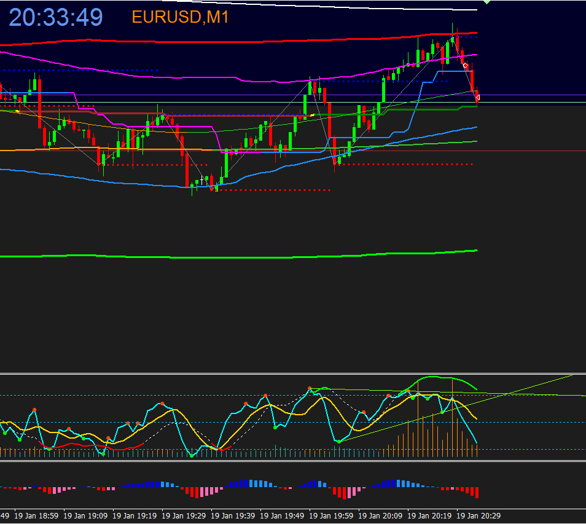Select the white arrow at the latest candle
586x524 pixels.
(x=477, y=98)
